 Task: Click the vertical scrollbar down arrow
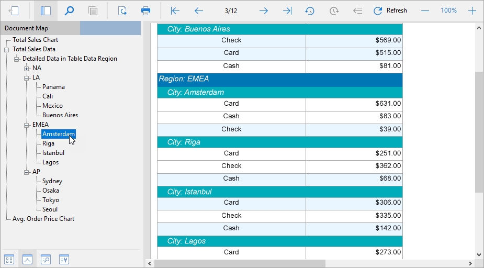click(479, 255)
